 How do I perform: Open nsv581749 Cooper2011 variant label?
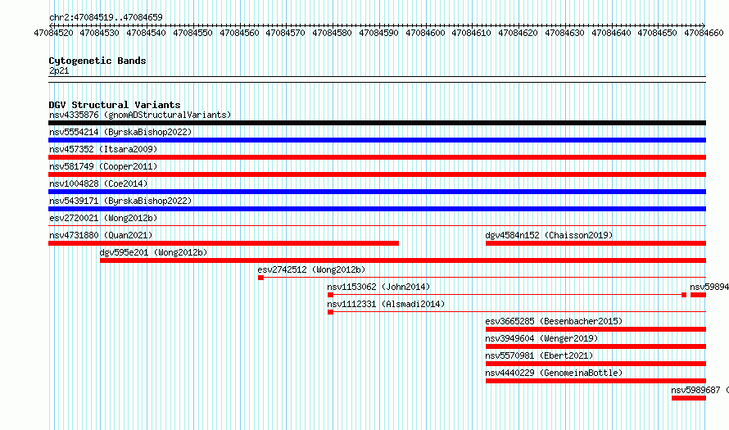tap(103, 166)
